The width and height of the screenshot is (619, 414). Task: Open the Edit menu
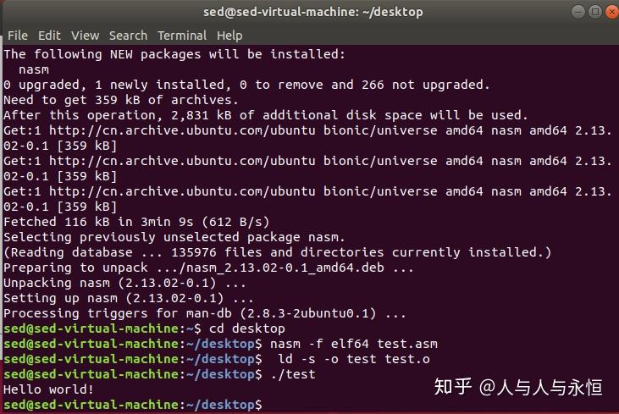[x=49, y=36]
